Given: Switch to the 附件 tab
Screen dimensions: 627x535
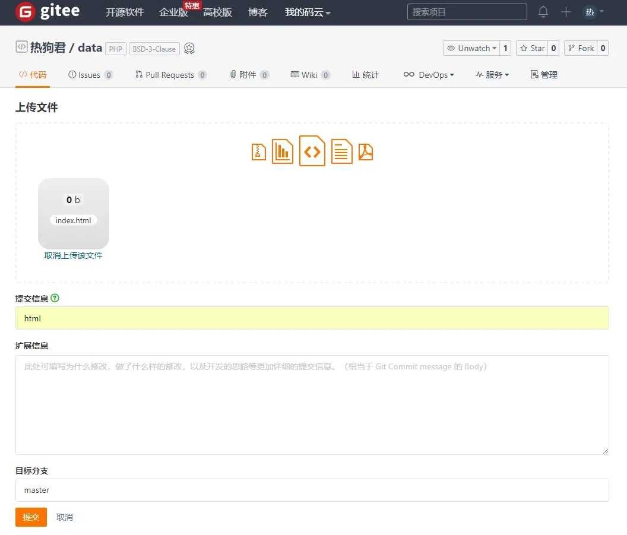Looking at the screenshot, I should (249, 75).
